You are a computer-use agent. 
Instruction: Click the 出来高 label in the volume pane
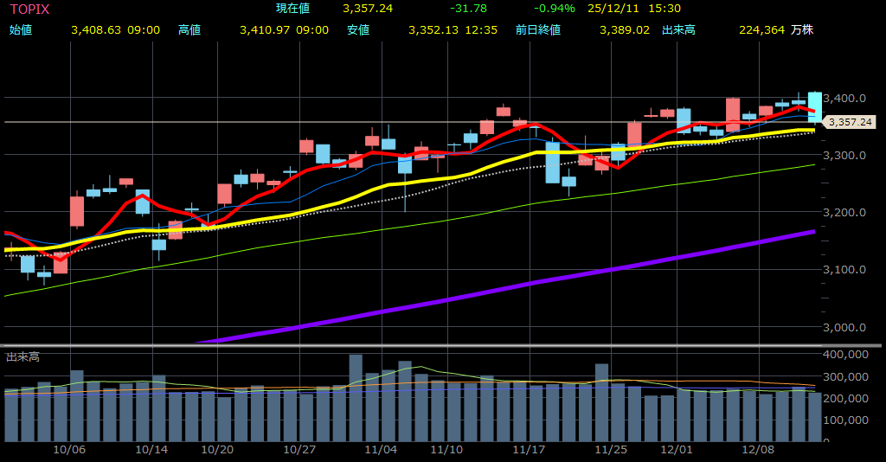(x=22, y=356)
